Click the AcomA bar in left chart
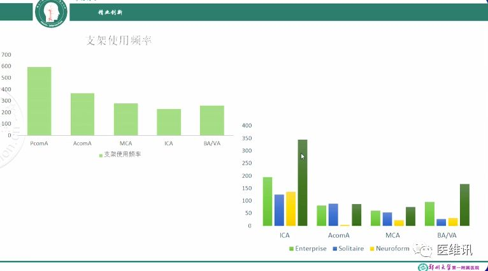Screen dimensions: 488x271 (x=82, y=114)
